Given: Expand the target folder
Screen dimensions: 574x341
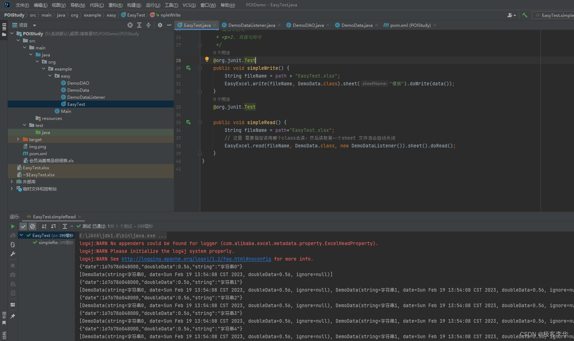Looking at the screenshot, I should click(18, 140).
